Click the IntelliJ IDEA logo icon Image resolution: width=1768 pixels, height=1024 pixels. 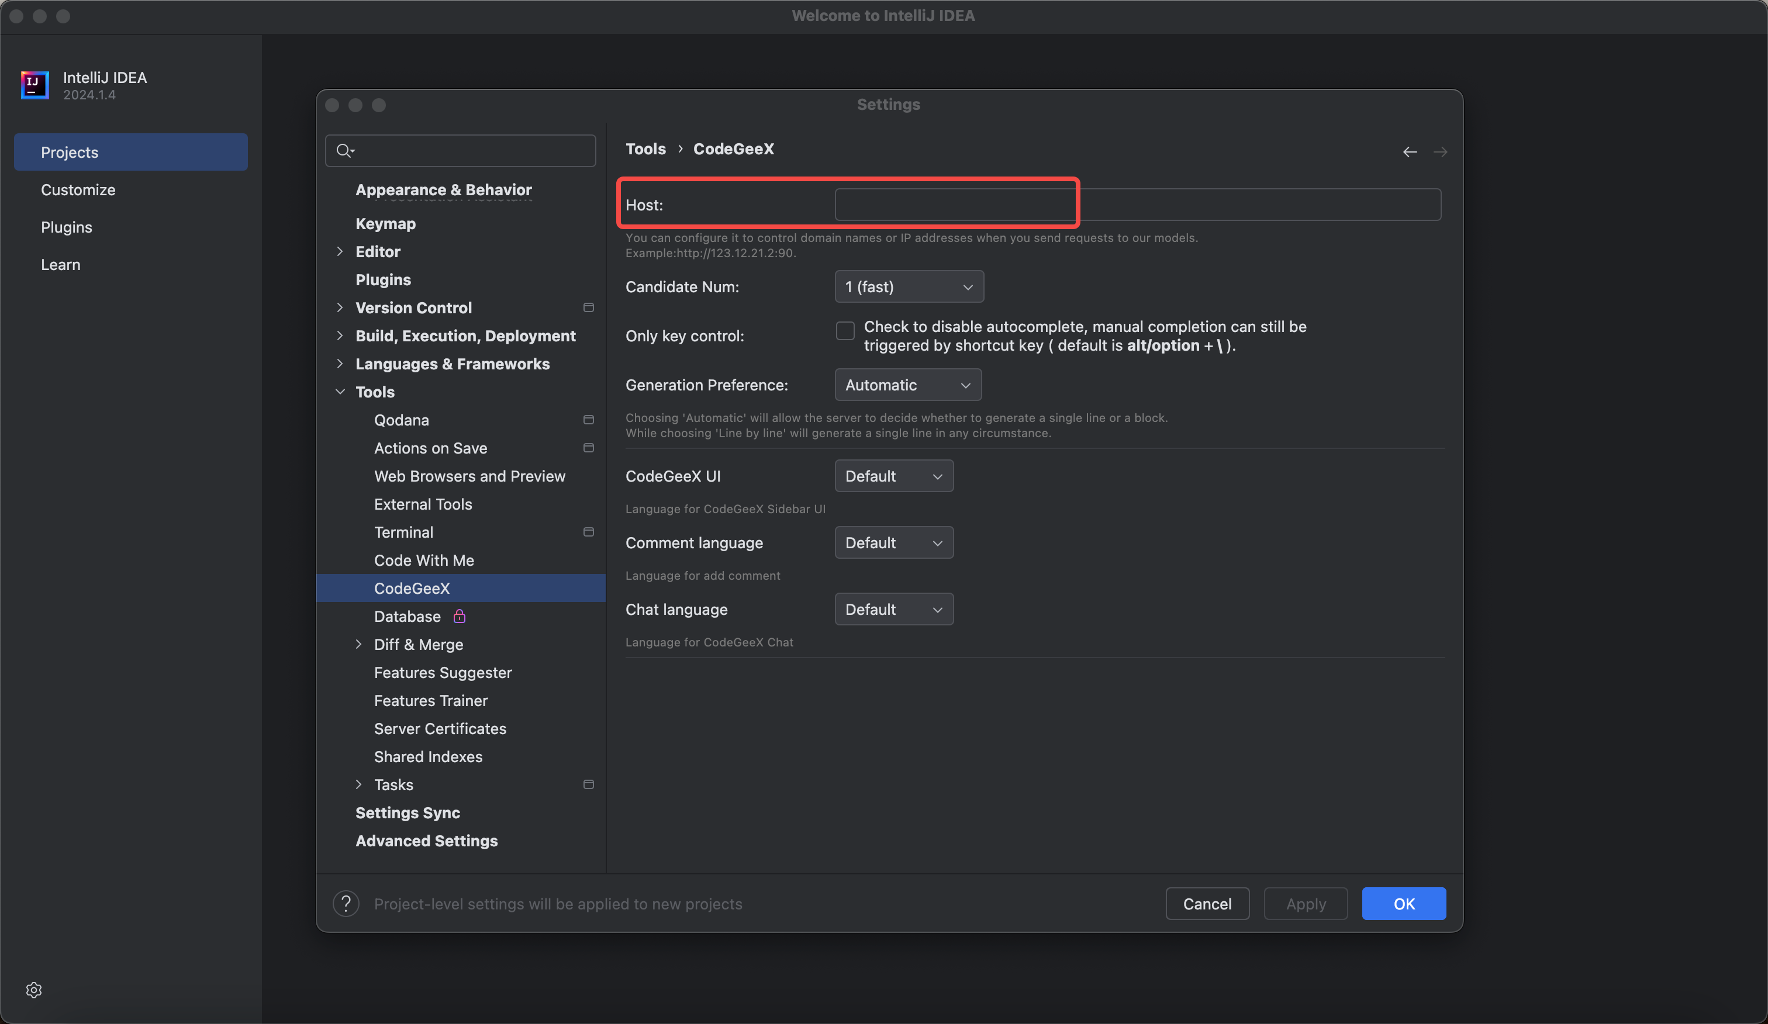click(x=34, y=85)
